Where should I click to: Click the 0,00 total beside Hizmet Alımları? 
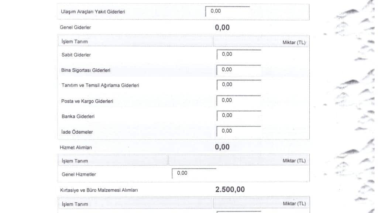(x=222, y=147)
